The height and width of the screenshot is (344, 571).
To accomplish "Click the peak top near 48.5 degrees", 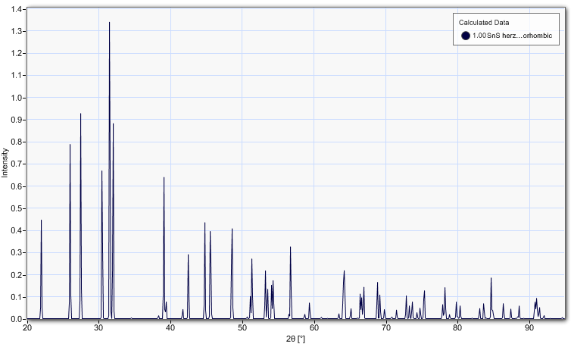I will tap(232, 229).
